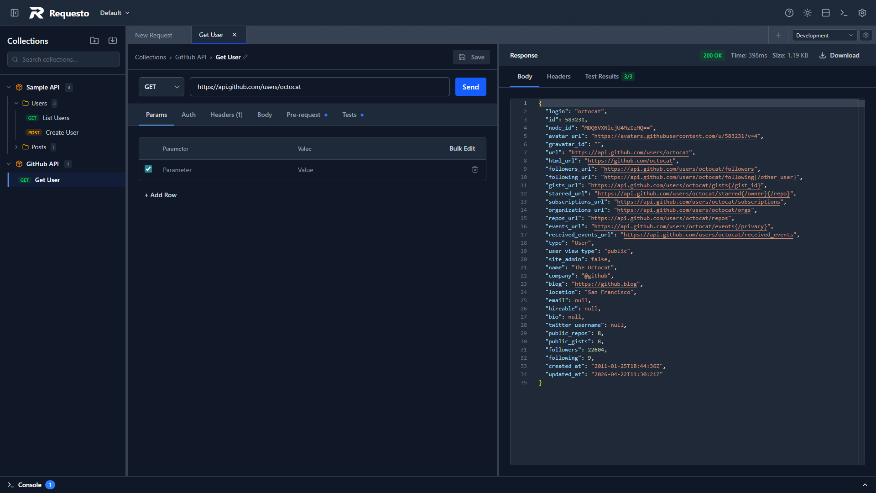The width and height of the screenshot is (876, 493).
Task: Click the "Size: 1.19 KB" text
Action: tap(790, 55)
